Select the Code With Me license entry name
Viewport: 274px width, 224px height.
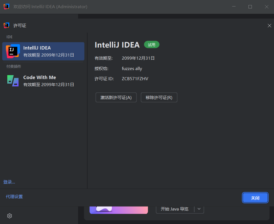pos(40,77)
